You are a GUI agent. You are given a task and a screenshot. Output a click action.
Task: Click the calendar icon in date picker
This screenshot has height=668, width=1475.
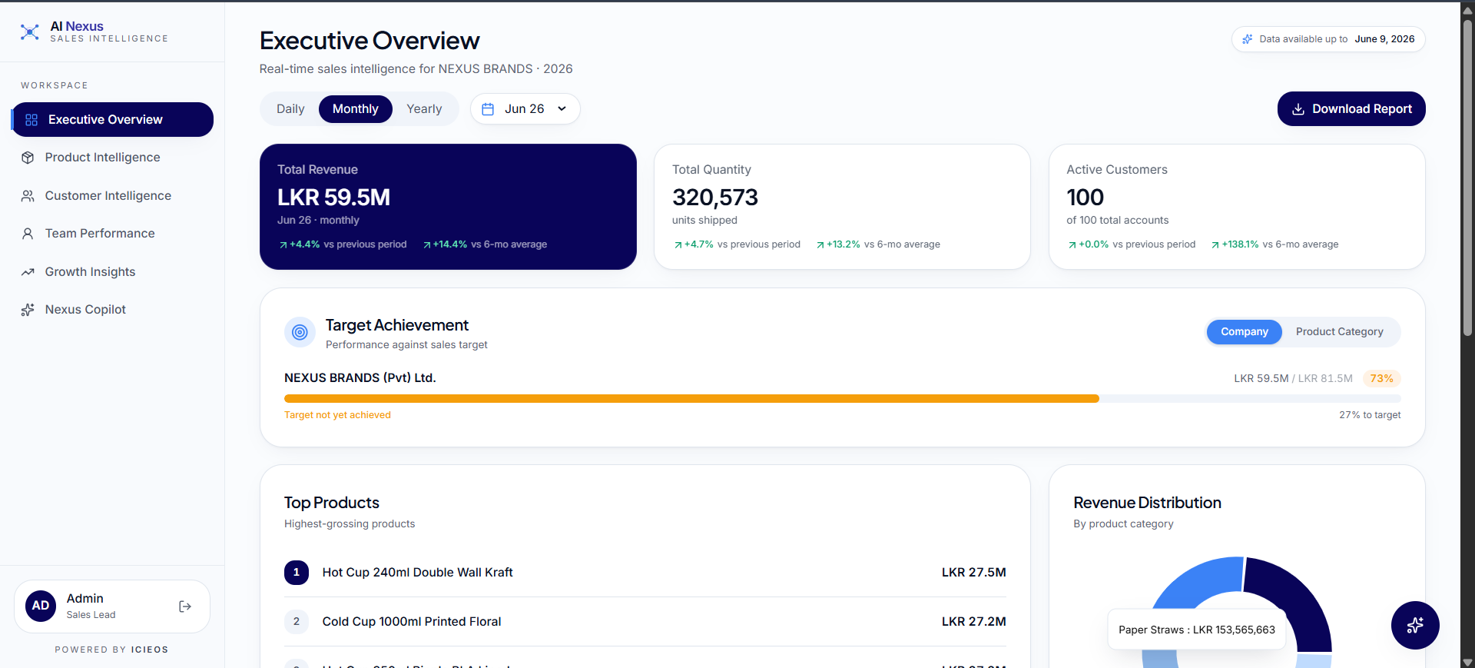pyautogui.click(x=488, y=109)
